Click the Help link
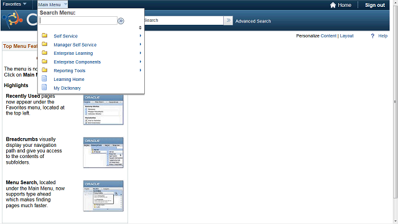 383,36
